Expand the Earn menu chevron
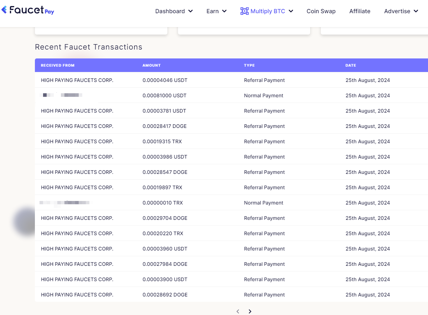 [x=224, y=11]
